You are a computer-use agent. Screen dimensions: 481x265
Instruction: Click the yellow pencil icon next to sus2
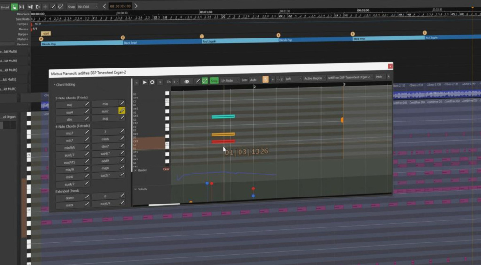click(x=122, y=110)
